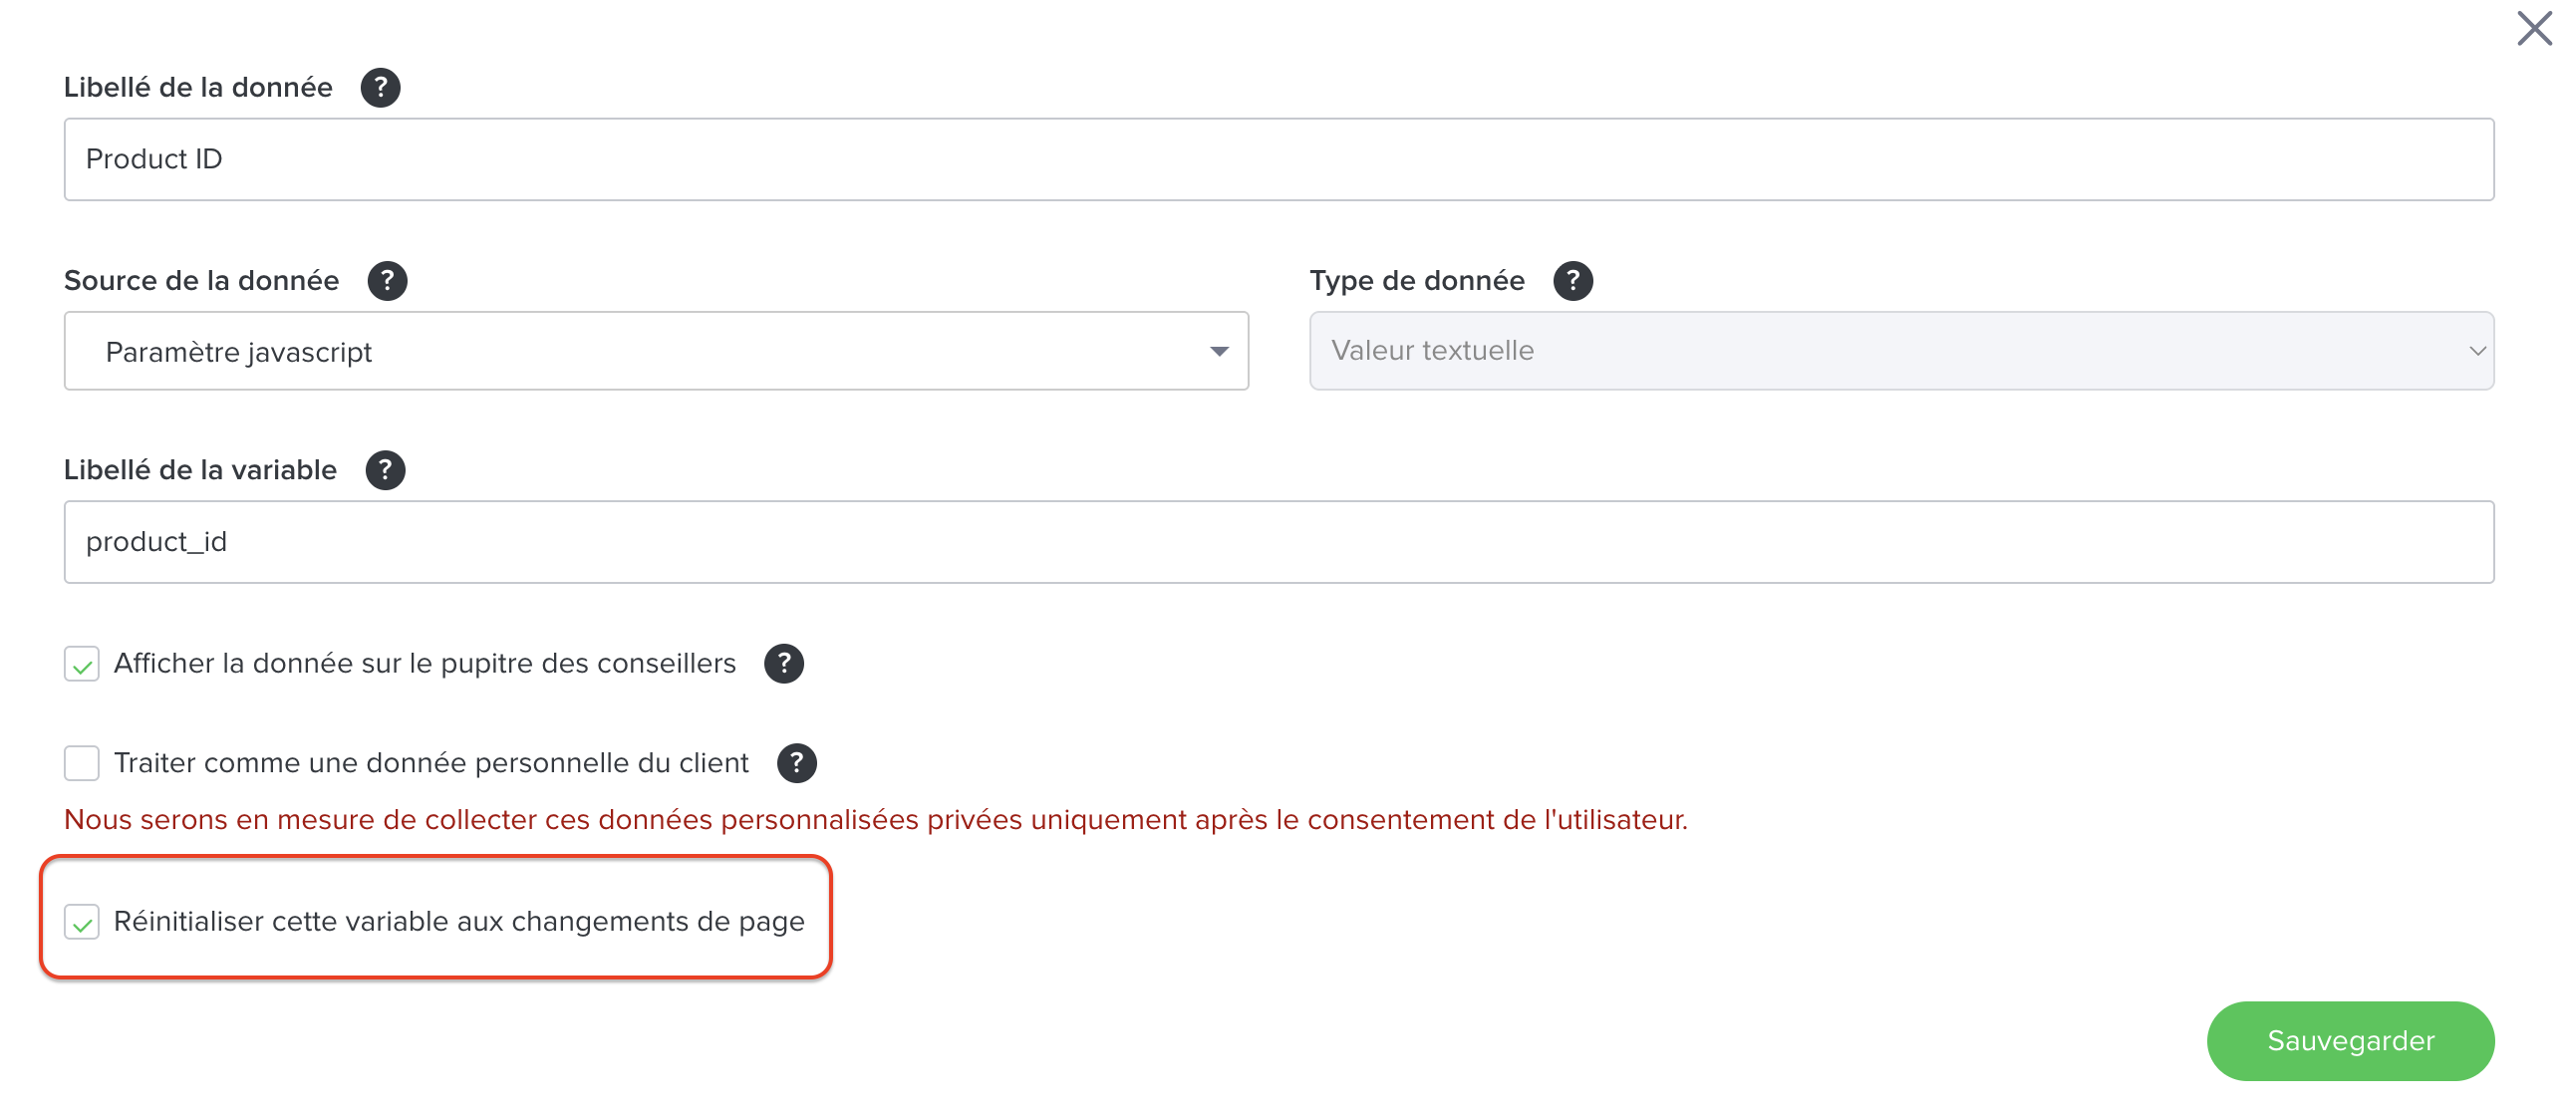
Task: Click the Afficher la donnée label text
Action: pos(425,664)
